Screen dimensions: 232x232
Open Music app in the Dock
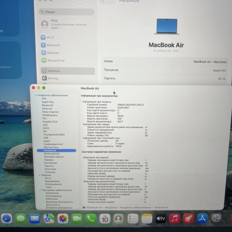tap(175, 218)
